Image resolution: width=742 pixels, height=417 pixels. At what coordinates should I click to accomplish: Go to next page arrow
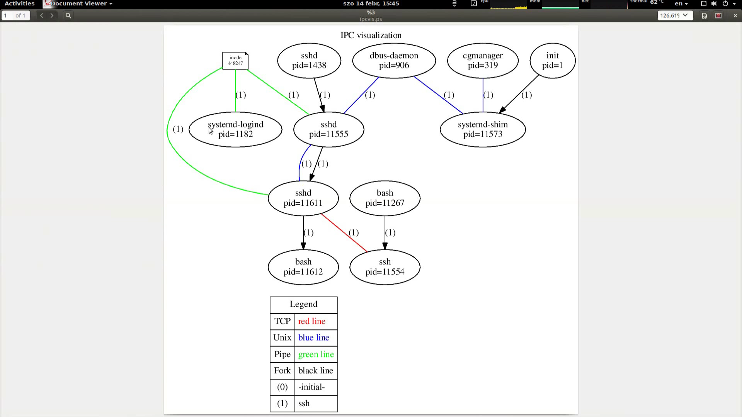(x=52, y=15)
